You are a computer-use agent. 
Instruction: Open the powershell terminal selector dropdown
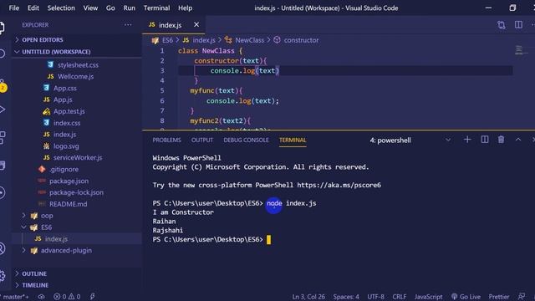410,140
